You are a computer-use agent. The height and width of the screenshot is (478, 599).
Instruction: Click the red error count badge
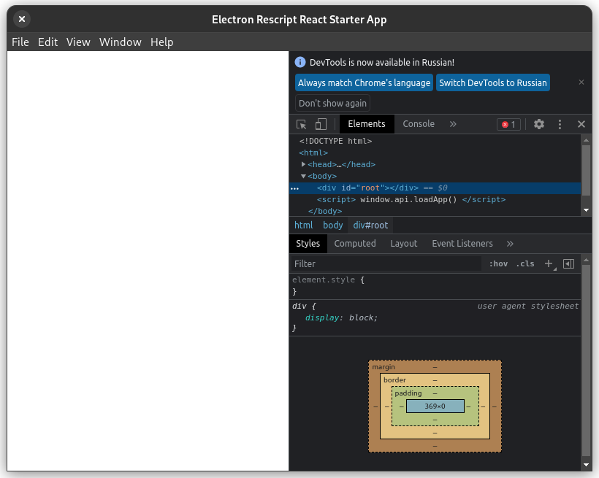508,125
